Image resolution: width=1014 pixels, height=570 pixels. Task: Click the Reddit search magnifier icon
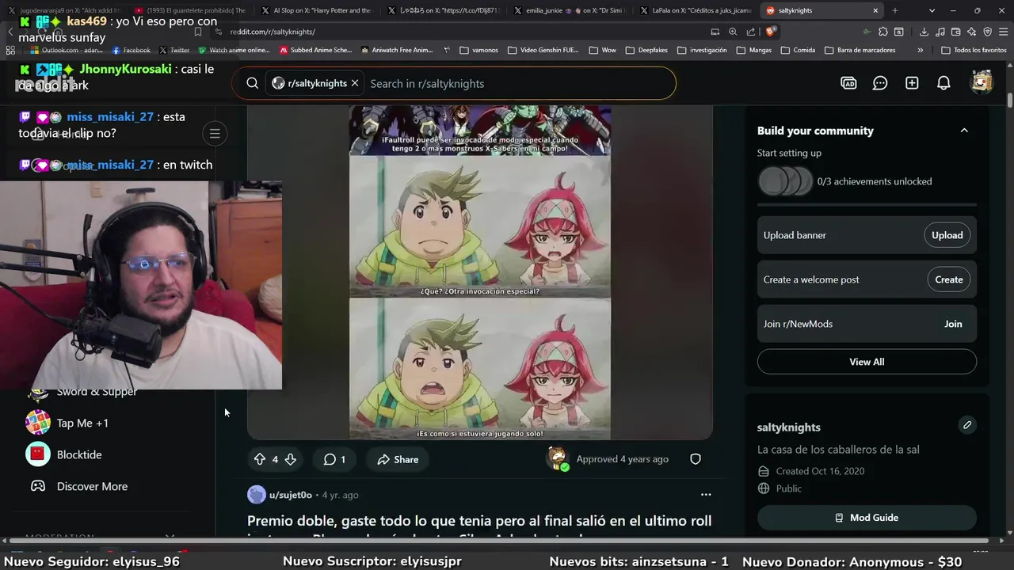pos(252,83)
